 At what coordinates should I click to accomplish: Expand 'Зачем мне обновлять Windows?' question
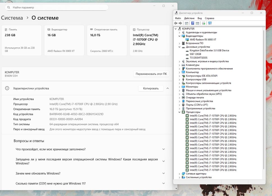click(x=163, y=173)
